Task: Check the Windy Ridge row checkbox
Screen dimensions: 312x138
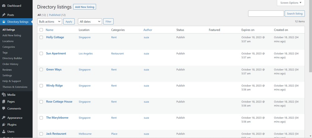Action: (41, 86)
